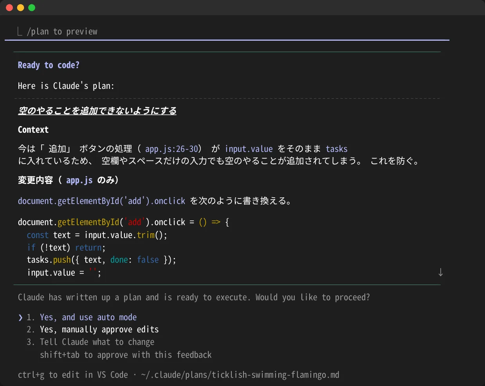Click the 変更内容 heading's app.js reference
485x386 pixels.
pyautogui.click(x=79, y=180)
